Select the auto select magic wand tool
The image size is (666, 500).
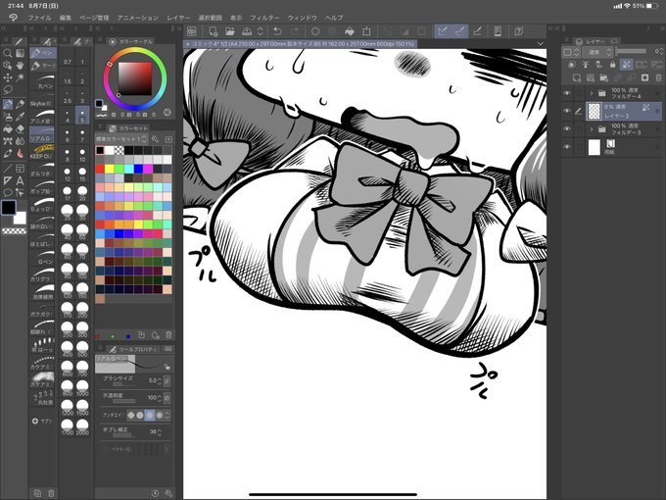point(20,77)
